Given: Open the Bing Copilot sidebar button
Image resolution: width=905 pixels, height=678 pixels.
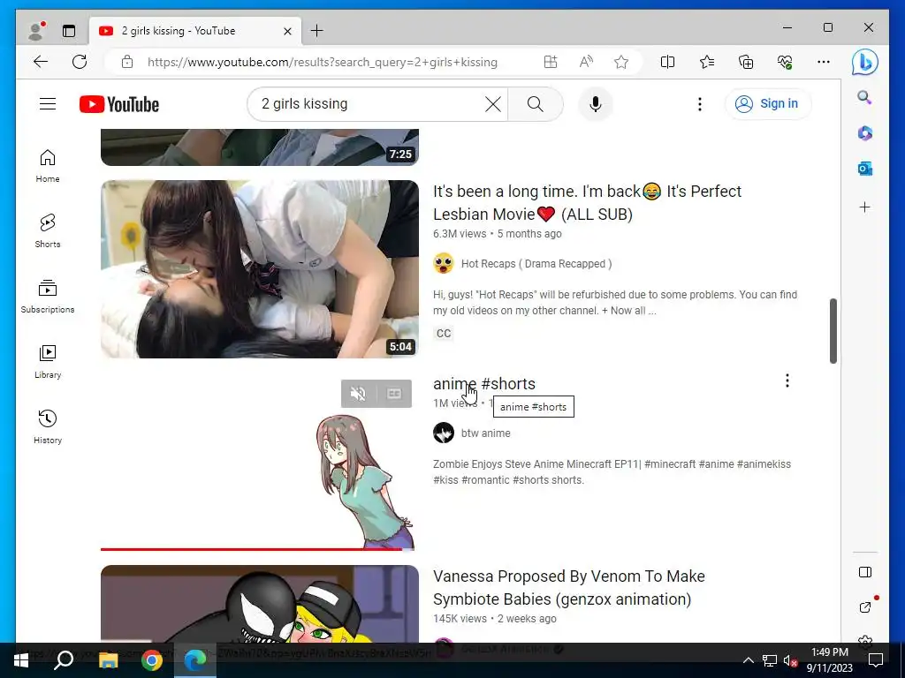Looking at the screenshot, I should [864, 63].
